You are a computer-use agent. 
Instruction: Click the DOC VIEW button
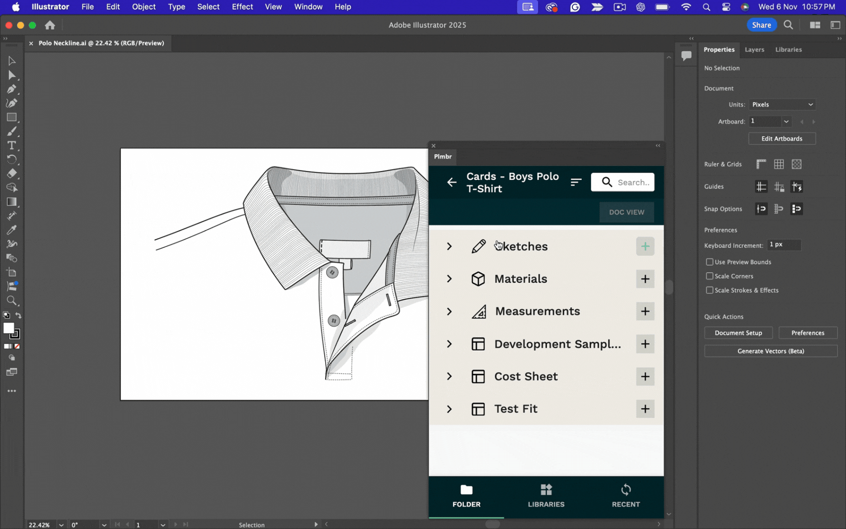[x=626, y=212]
